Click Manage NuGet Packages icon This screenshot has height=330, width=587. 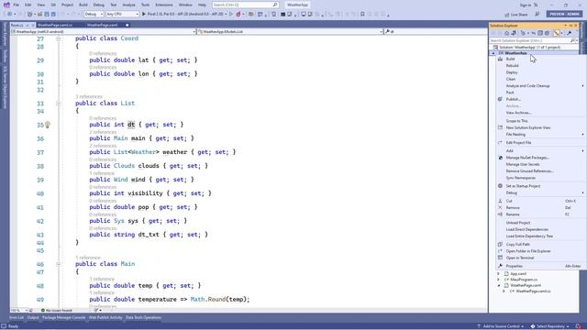click(x=500, y=158)
